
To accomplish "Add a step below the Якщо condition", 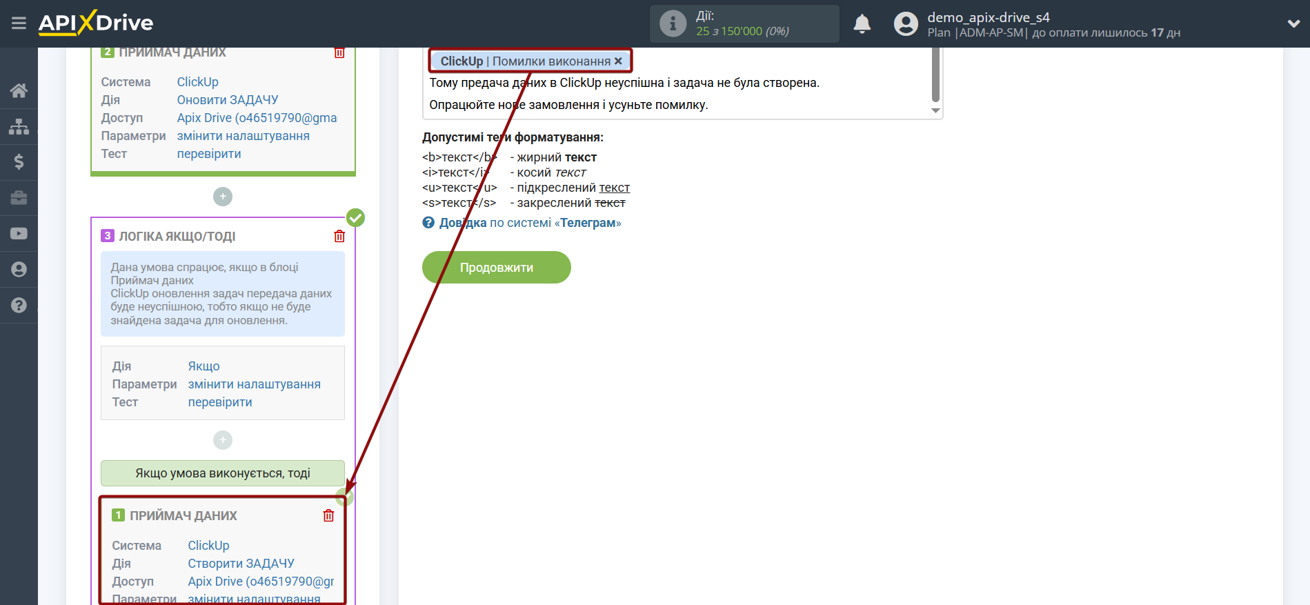I will (x=223, y=440).
